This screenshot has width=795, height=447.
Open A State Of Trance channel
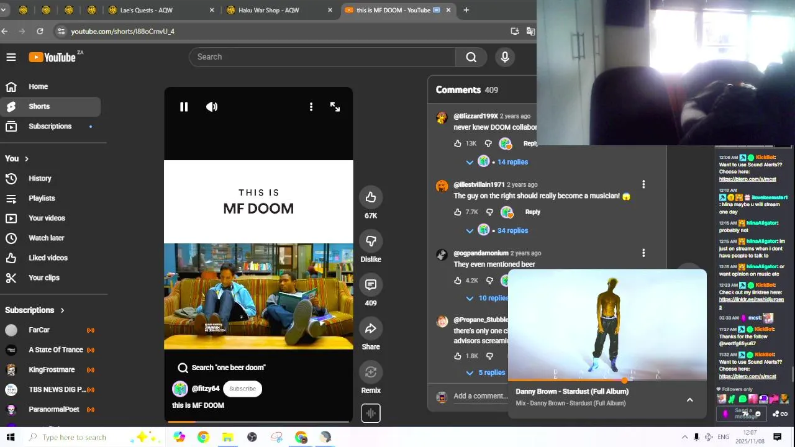pyautogui.click(x=50, y=350)
